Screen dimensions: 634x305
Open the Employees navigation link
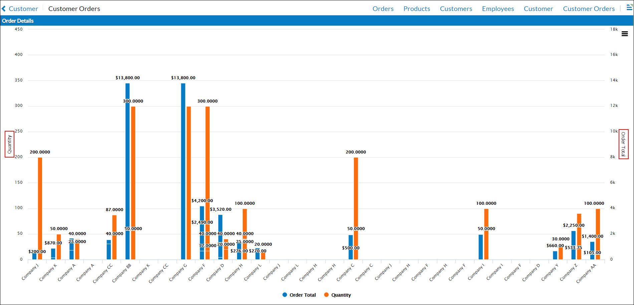click(x=498, y=9)
